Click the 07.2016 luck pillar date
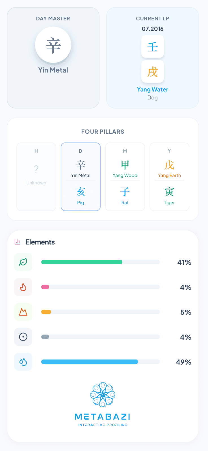The height and width of the screenshot is (451, 208). (153, 29)
